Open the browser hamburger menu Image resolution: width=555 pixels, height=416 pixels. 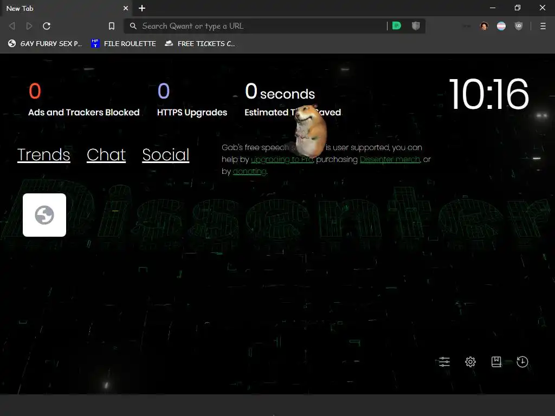click(x=543, y=26)
